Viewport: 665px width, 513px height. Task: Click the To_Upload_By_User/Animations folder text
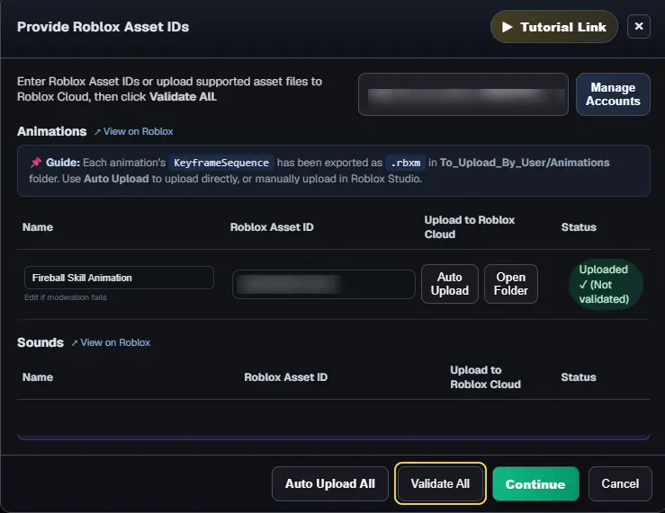point(525,163)
